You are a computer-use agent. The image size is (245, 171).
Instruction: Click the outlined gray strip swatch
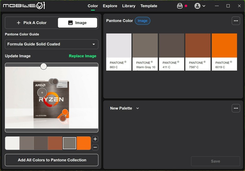click(x=69, y=143)
